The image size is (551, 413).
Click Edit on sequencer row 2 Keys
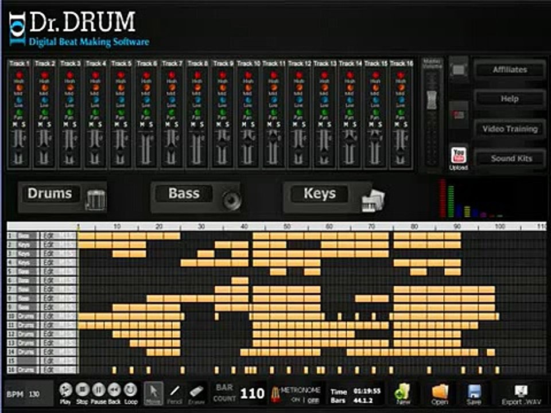[x=58, y=245]
